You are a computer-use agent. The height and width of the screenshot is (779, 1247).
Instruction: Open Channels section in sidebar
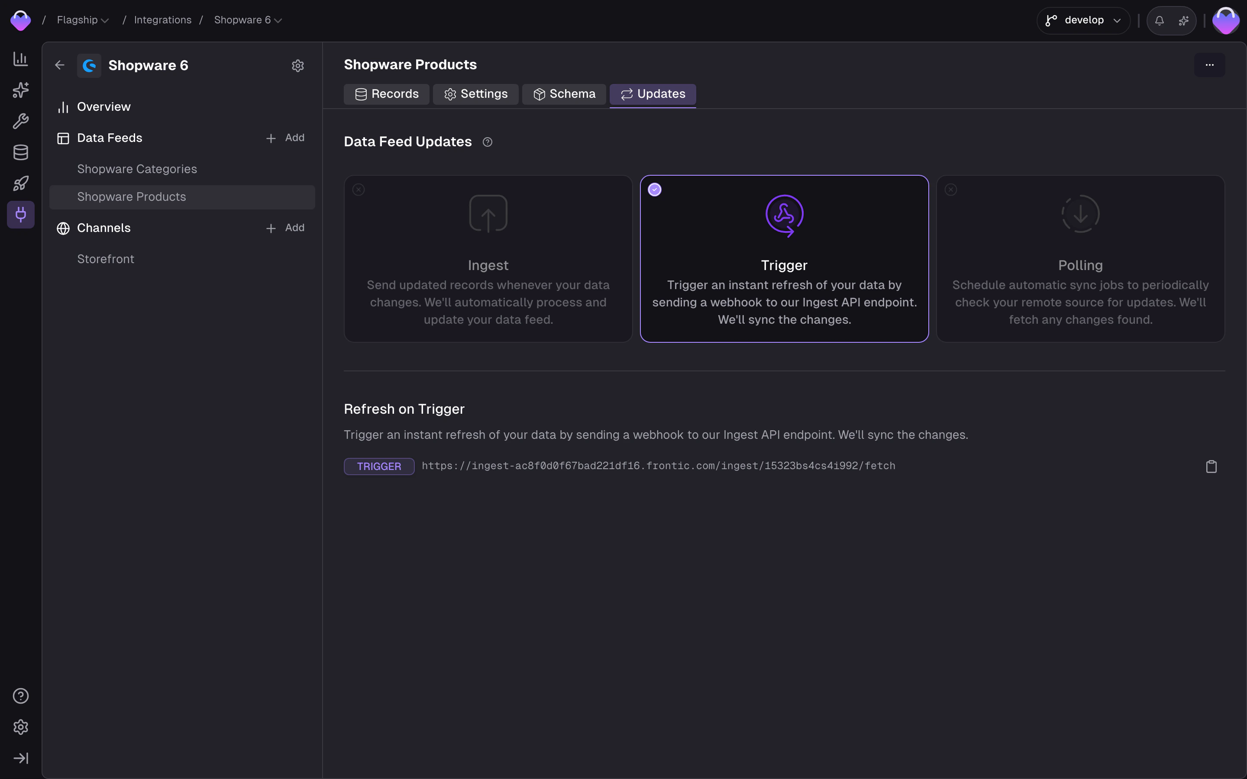click(103, 228)
